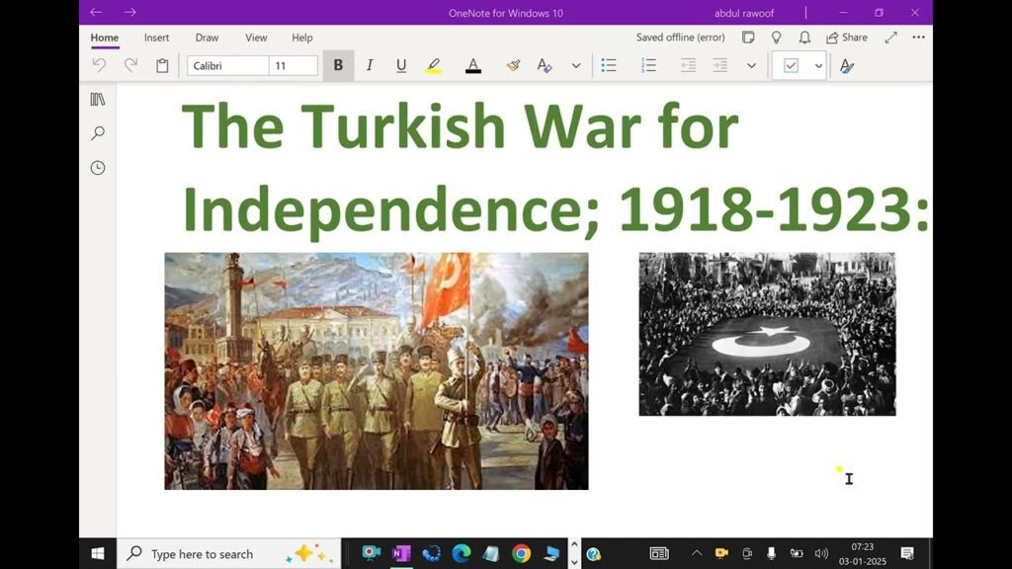Open the feed pane icon next to the sync status

[748, 38]
